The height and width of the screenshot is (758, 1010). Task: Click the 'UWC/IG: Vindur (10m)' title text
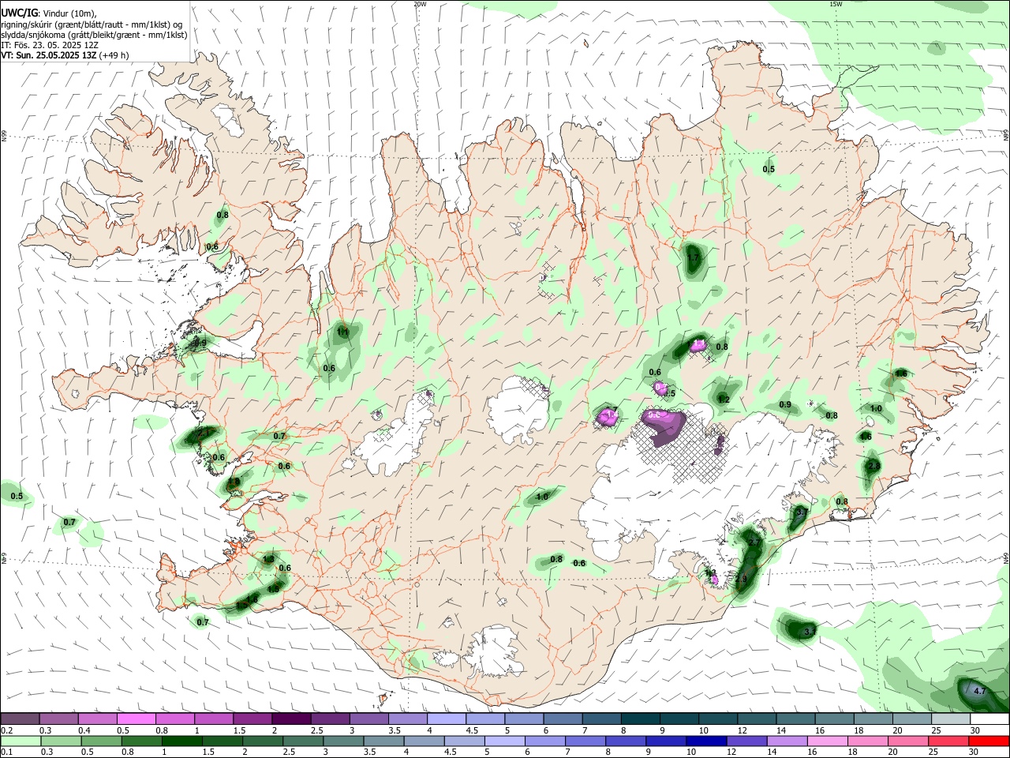point(49,13)
